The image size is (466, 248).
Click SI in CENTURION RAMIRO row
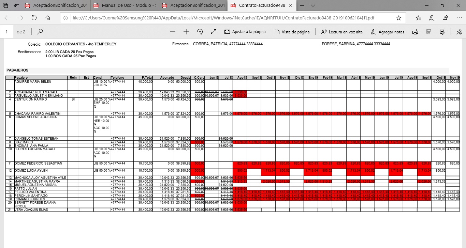pyautogui.click(x=73, y=99)
